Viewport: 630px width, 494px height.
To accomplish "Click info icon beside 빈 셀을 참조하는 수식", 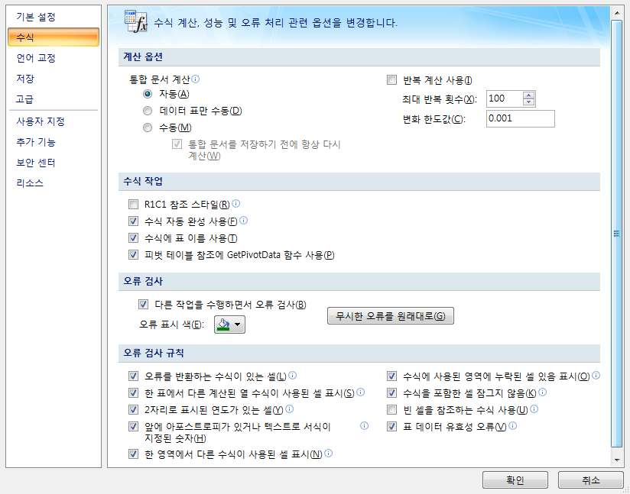I will coord(534,409).
